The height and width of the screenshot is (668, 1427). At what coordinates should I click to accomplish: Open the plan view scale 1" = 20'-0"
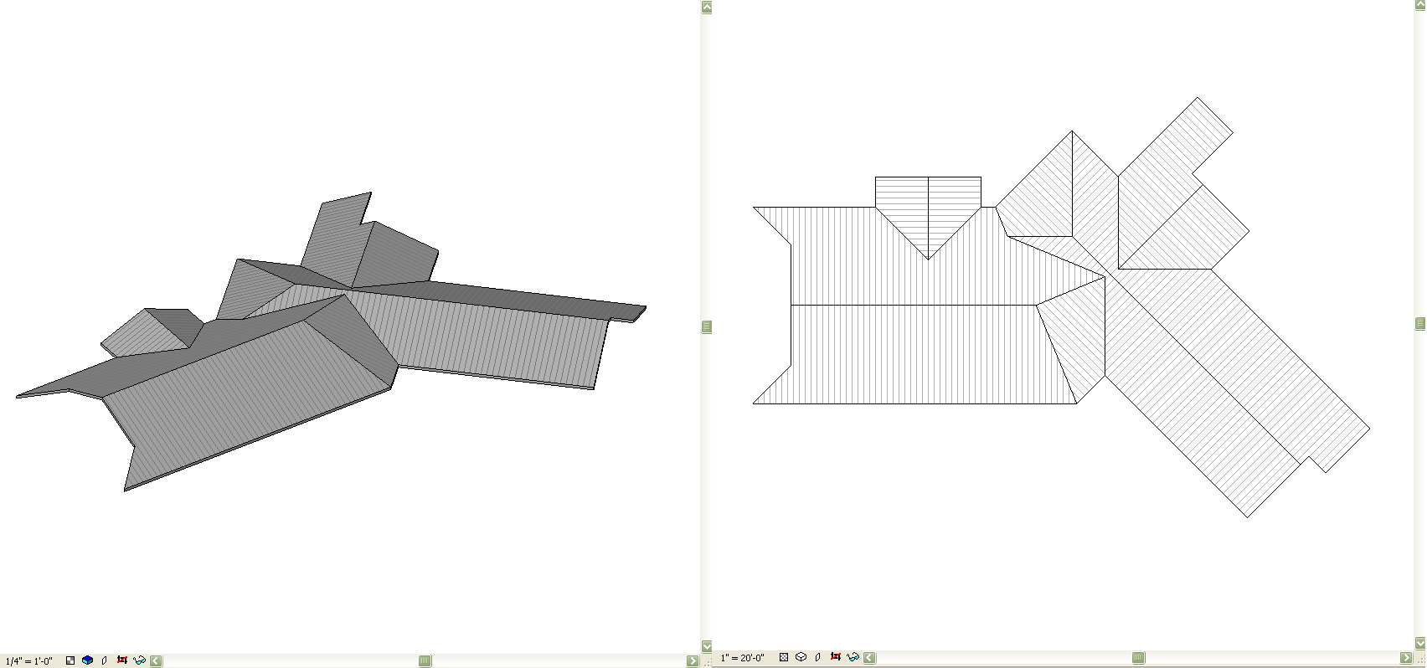point(743,658)
